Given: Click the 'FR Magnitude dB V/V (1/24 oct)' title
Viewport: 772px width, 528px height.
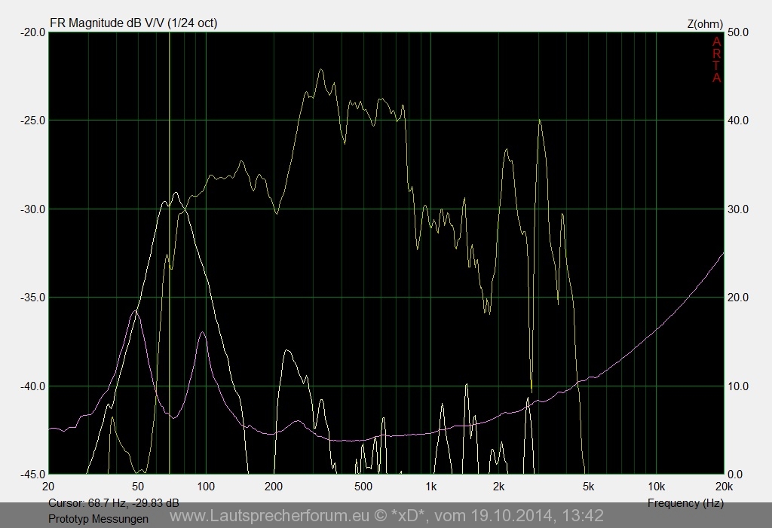Looking at the screenshot, I should point(133,23).
